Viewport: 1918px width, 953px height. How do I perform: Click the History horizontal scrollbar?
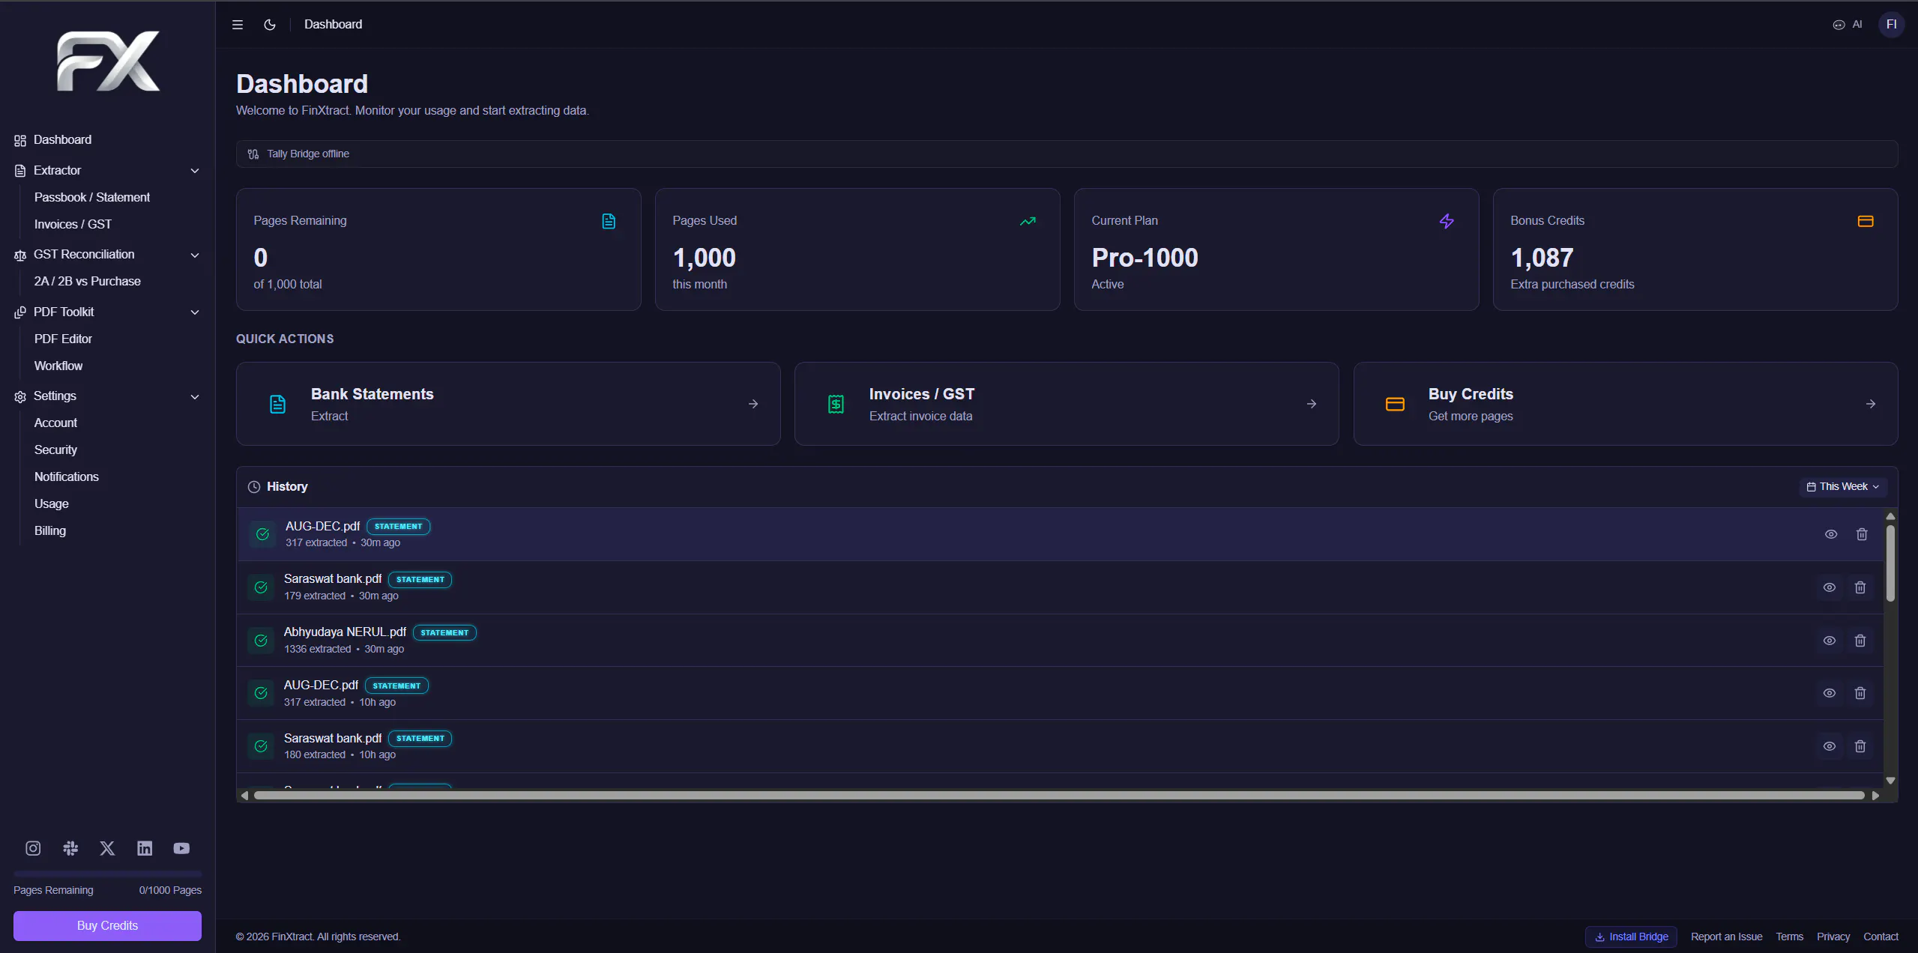click(1059, 796)
